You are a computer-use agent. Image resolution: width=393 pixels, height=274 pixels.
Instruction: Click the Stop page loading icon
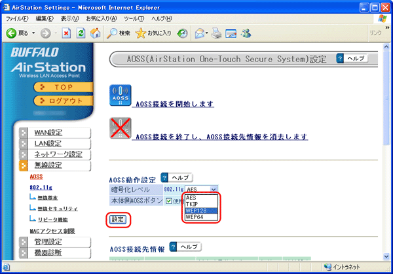tap(66, 33)
